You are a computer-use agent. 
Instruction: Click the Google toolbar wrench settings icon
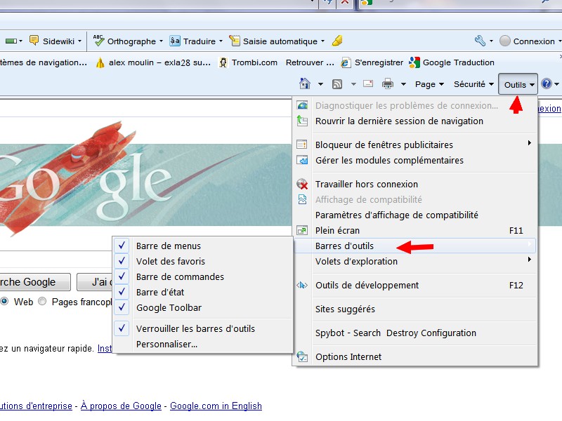pos(480,41)
